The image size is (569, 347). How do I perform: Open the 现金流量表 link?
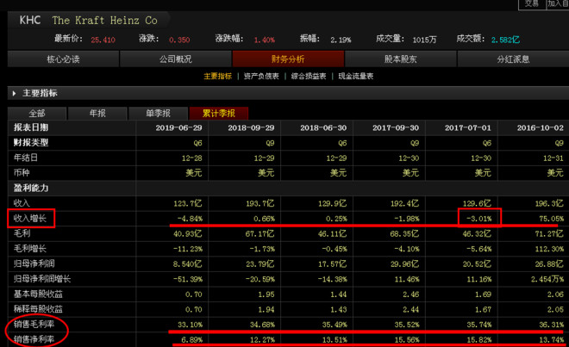355,76
